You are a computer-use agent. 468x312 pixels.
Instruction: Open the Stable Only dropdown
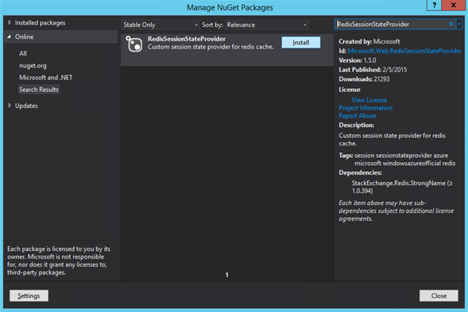click(161, 25)
